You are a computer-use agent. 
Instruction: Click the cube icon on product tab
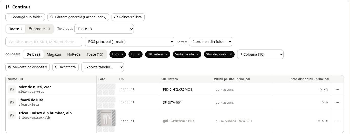point(30,29)
